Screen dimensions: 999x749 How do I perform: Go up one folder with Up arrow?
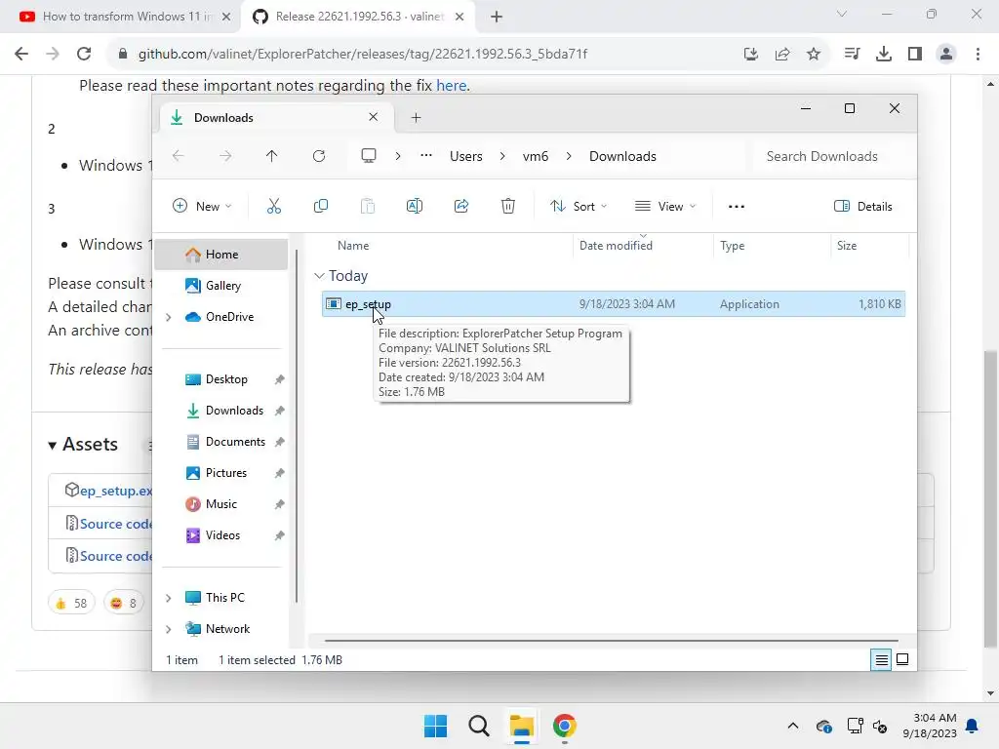[272, 156]
